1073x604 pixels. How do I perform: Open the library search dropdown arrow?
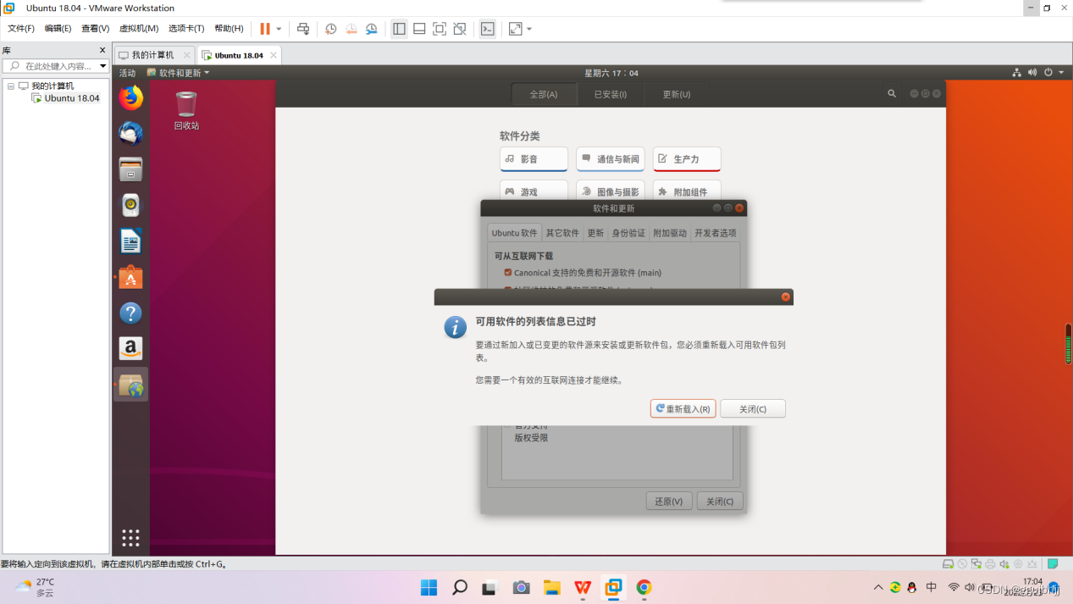click(x=102, y=66)
